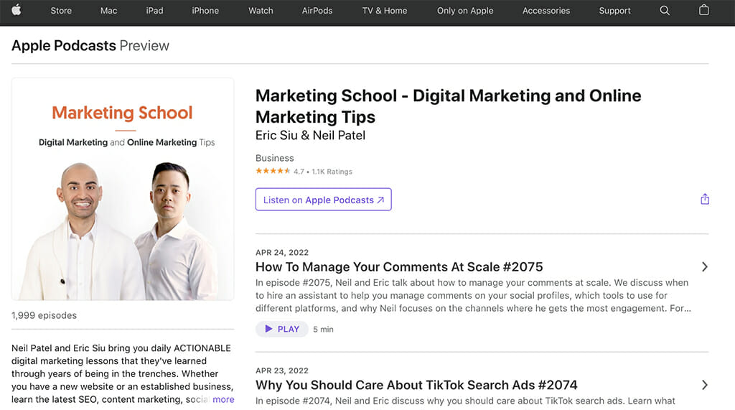The width and height of the screenshot is (735, 410).
Task: Open the TikTok Search Ads #2074 episode title
Action: point(416,385)
